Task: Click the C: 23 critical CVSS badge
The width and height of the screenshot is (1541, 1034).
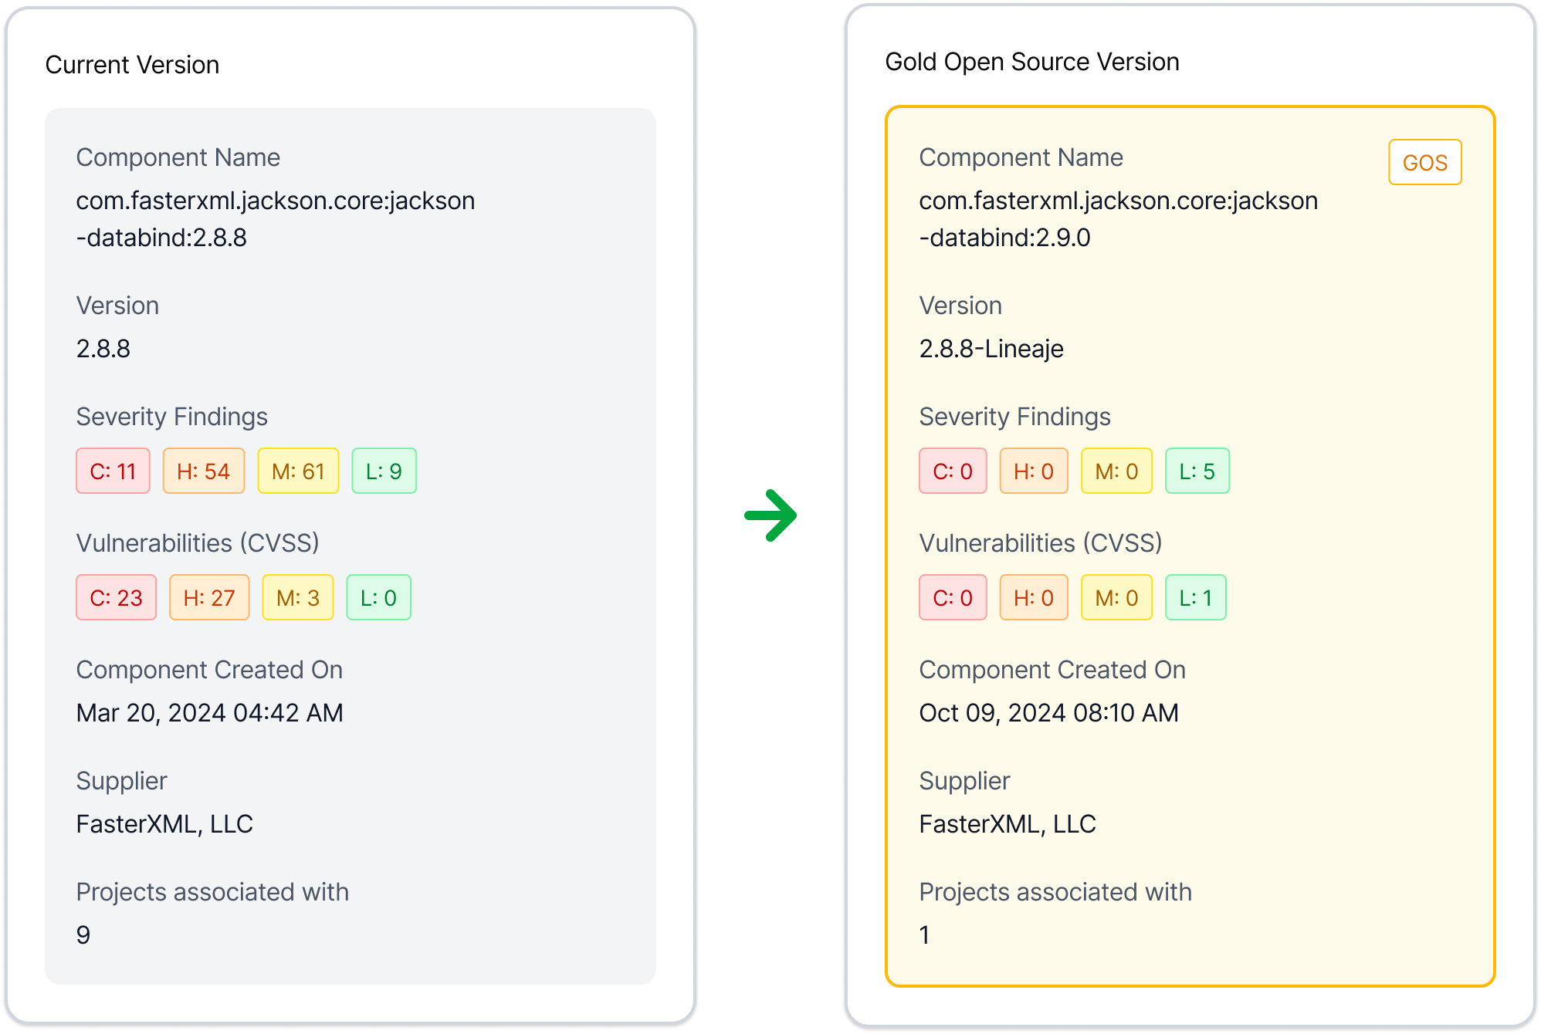Action: 116,597
